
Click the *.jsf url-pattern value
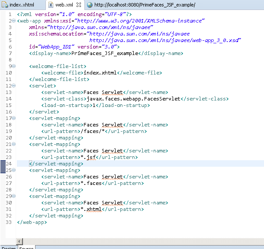coord(88,157)
